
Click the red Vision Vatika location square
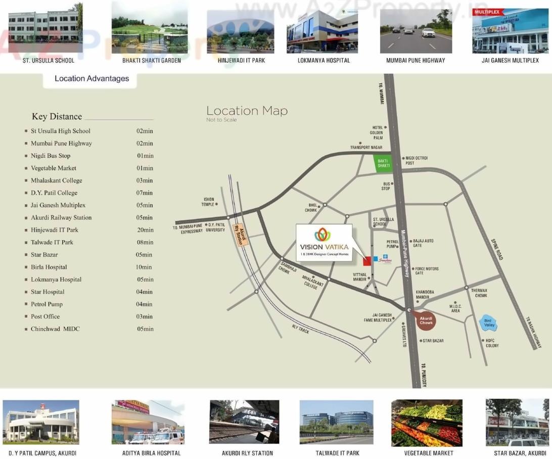click(367, 261)
